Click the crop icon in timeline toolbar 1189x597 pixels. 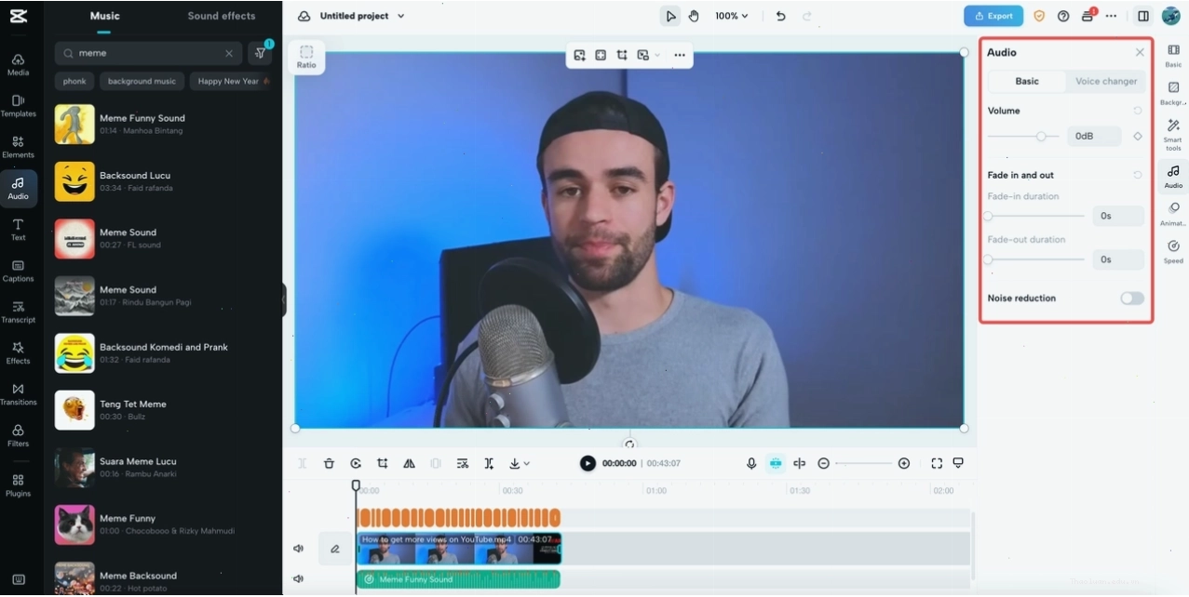[382, 463]
